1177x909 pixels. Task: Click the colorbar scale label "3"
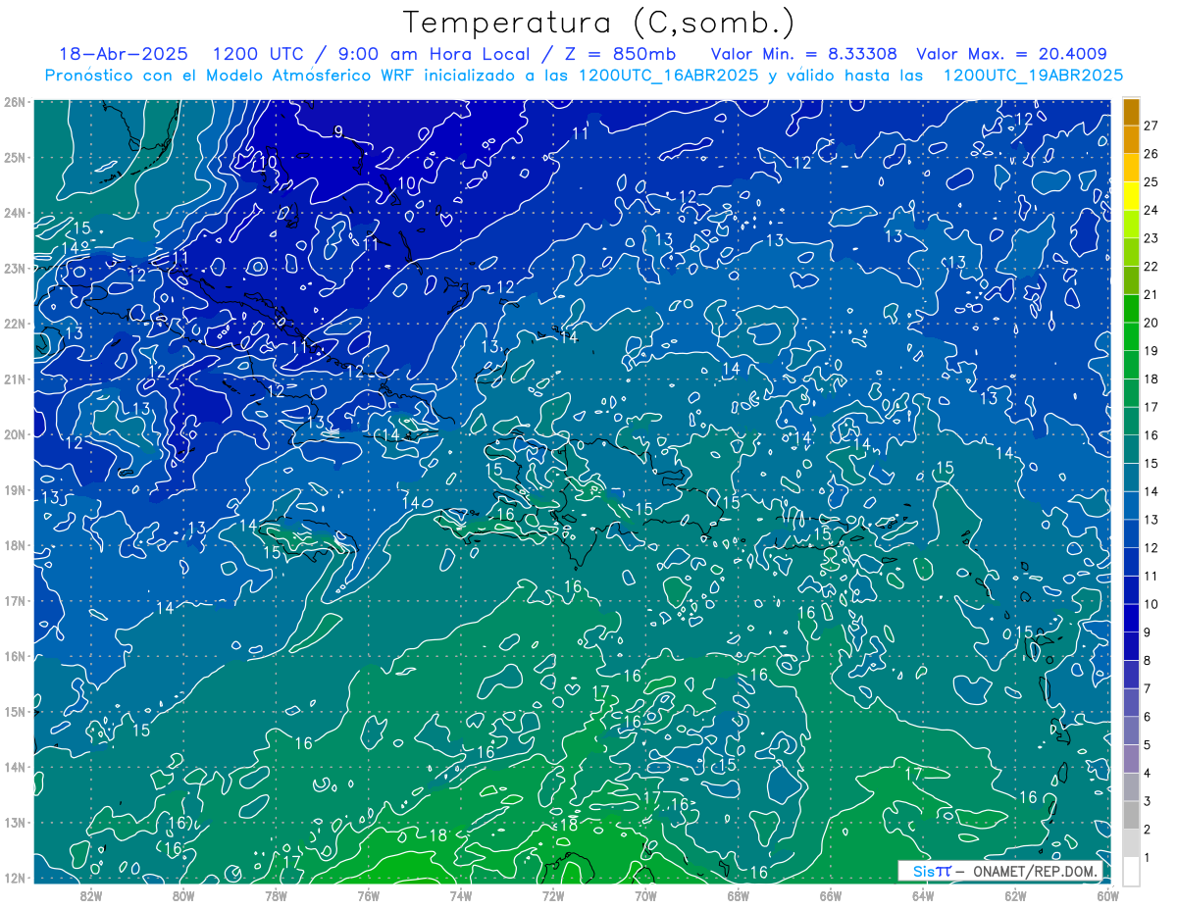tap(1148, 802)
